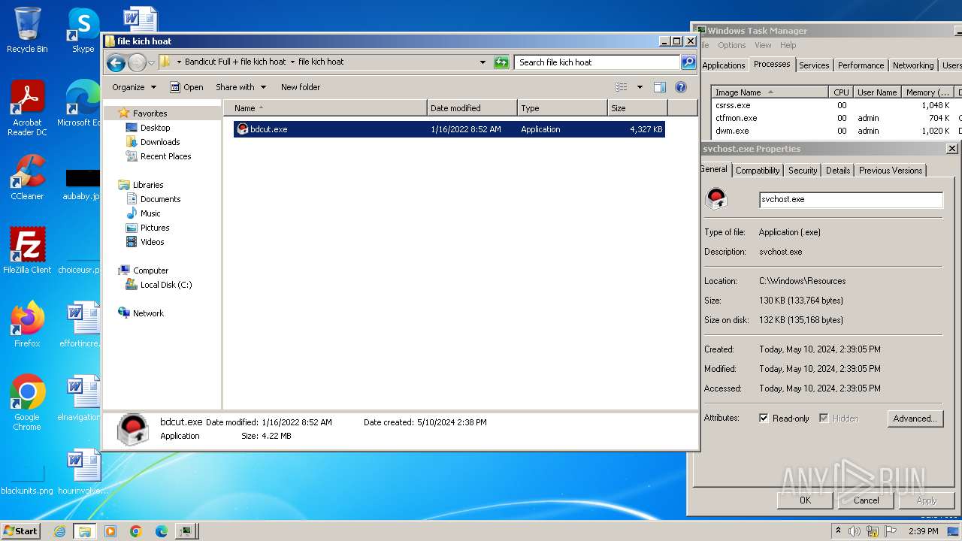Toggle the Hidden attribute checkbox
The height and width of the screenshot is (541, 962).
[x=824, y=419]
